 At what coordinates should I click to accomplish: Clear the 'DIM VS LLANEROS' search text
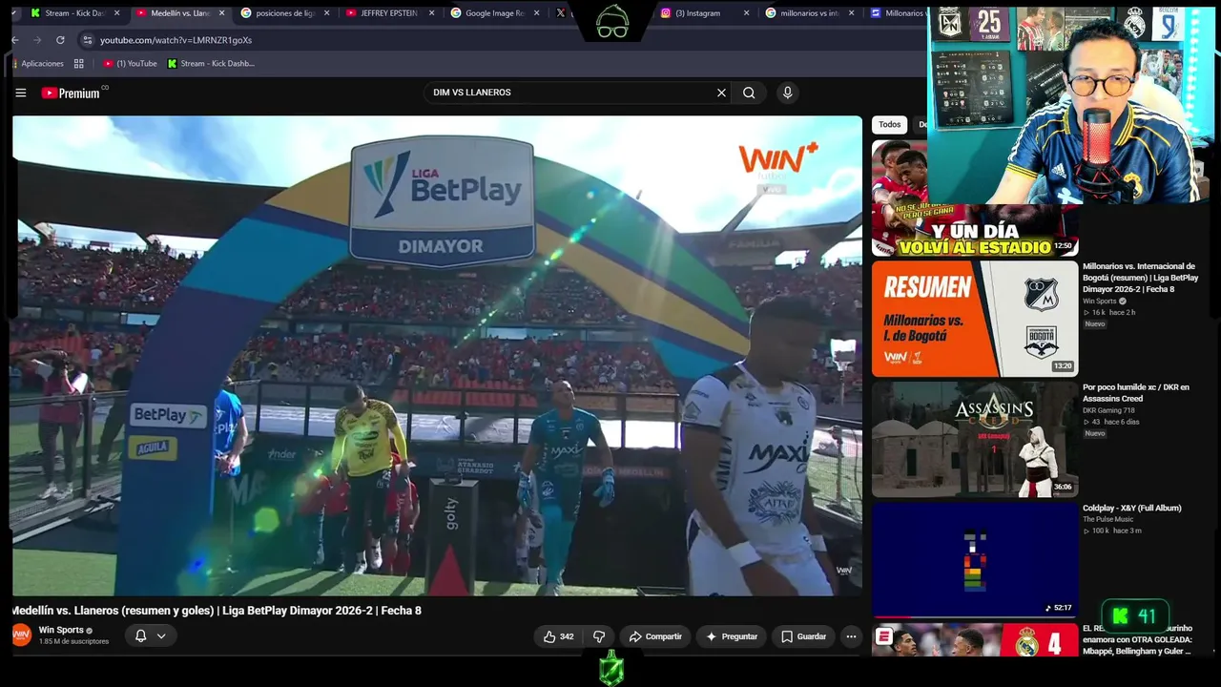pyautogui.click(x=721, y=93)
